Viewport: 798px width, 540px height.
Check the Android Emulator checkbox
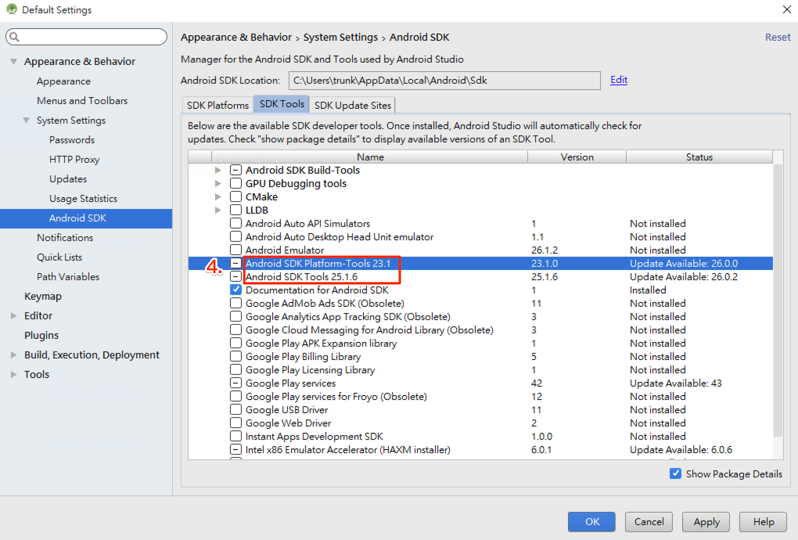(x=236, y=250)
